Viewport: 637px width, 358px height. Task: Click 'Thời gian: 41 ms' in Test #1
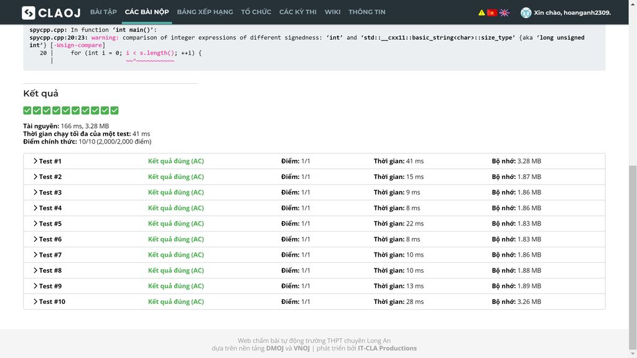(399, 161)
